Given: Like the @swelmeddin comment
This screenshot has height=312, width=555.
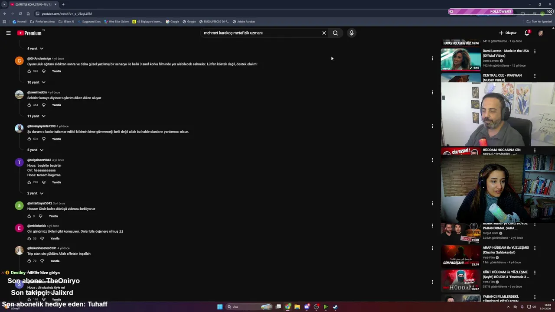Looking at the screenshot, I should coord(29,105).
